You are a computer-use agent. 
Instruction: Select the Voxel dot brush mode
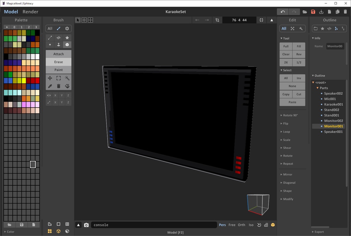pyautogui.click(x=50, y=45)
